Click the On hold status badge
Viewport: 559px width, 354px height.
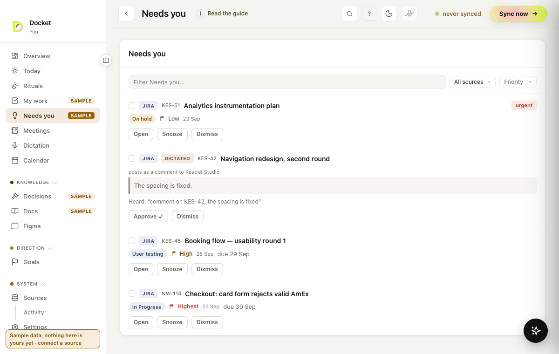142,119
